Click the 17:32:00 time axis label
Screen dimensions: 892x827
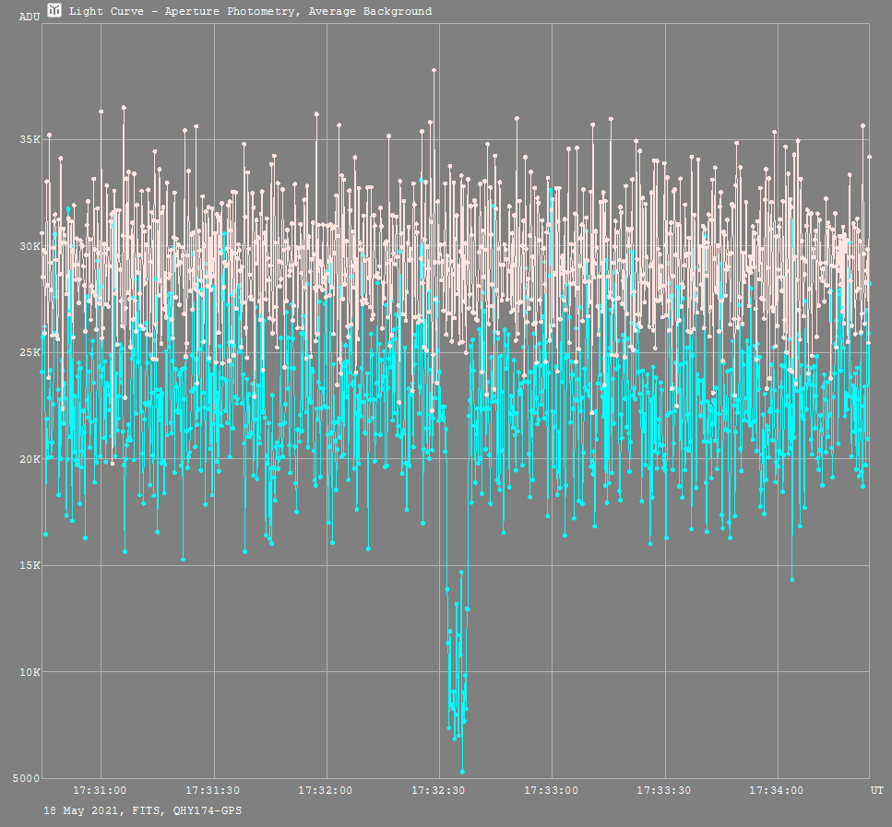tap(326, 791)
